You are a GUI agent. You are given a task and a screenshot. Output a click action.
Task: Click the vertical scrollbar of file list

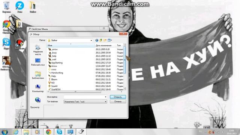pos(125,60)
